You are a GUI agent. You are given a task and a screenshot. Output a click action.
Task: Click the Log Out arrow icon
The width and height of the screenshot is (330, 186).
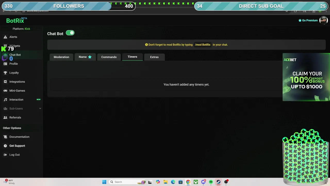pos(5,155)
